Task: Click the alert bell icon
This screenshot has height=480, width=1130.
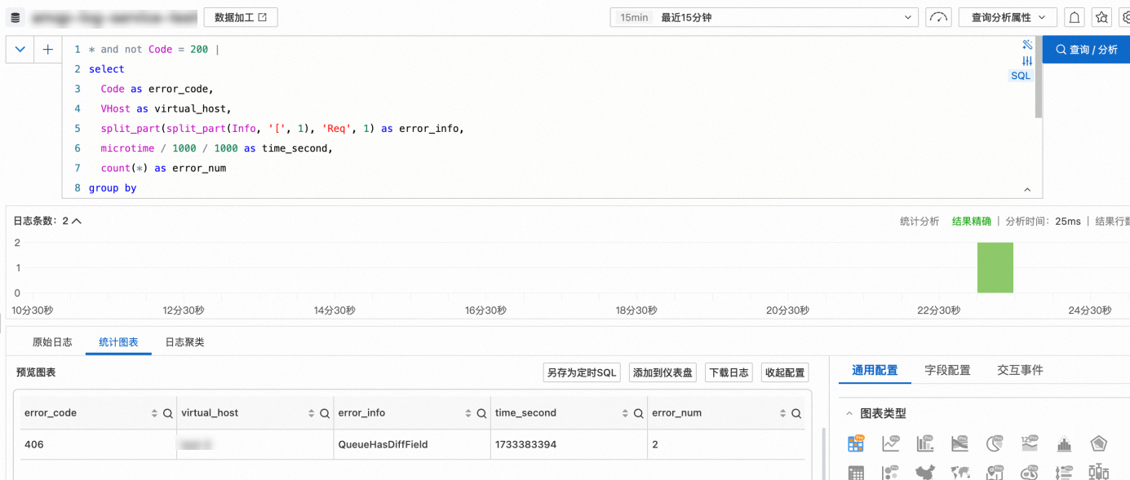Action: tap(1075, 17)
